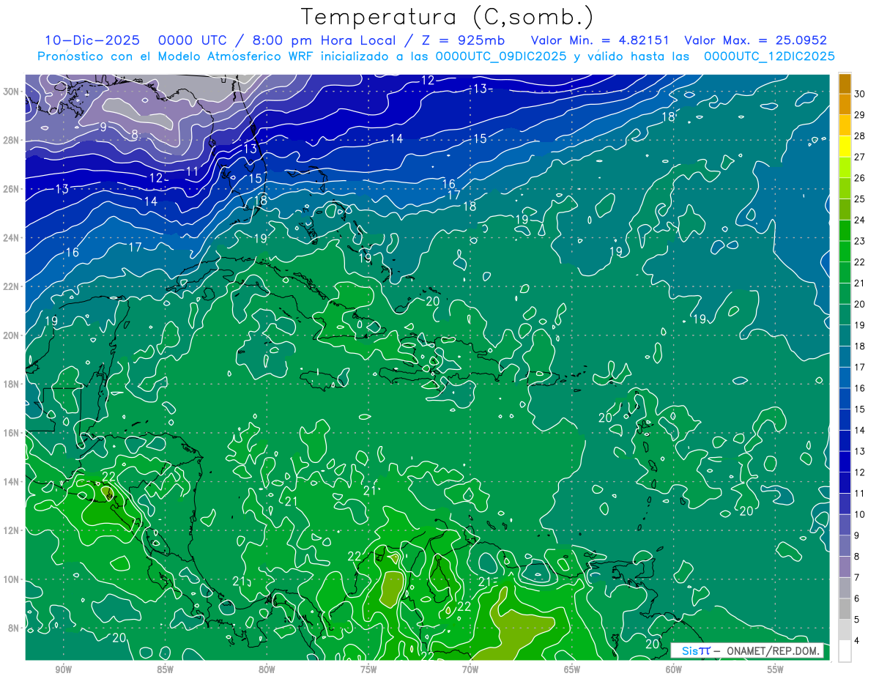Viewport: 879px width, 679px height.
Task: Click the color legend value 25
Action: (x=861, y=199)
